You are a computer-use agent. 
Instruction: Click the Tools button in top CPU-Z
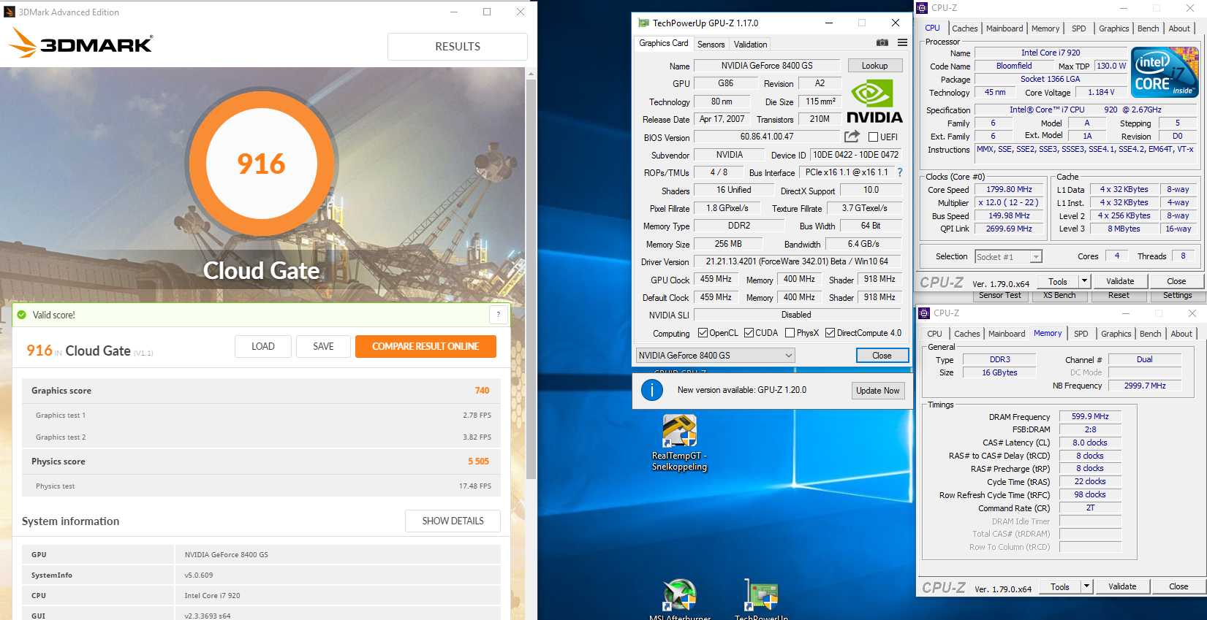(x=1058, y=281)
